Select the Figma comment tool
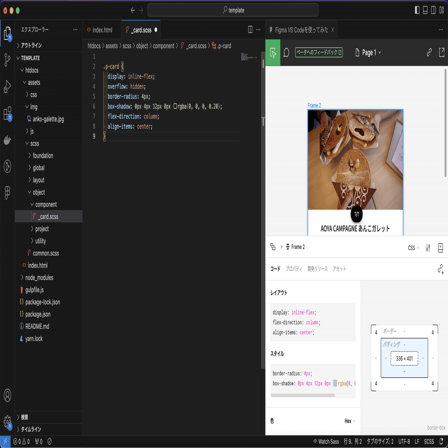The width and height of the screenshot is (448, 448). 286,52
